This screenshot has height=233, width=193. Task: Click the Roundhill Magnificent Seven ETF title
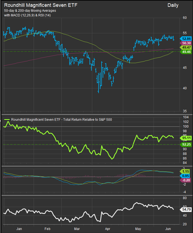41,5
